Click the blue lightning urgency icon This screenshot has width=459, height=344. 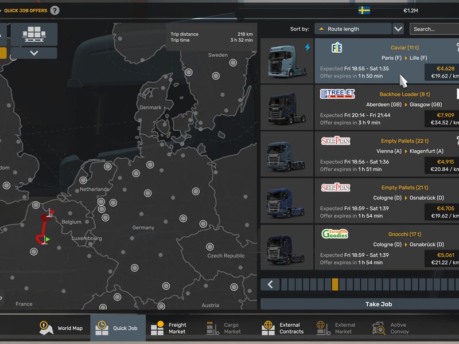308,47
